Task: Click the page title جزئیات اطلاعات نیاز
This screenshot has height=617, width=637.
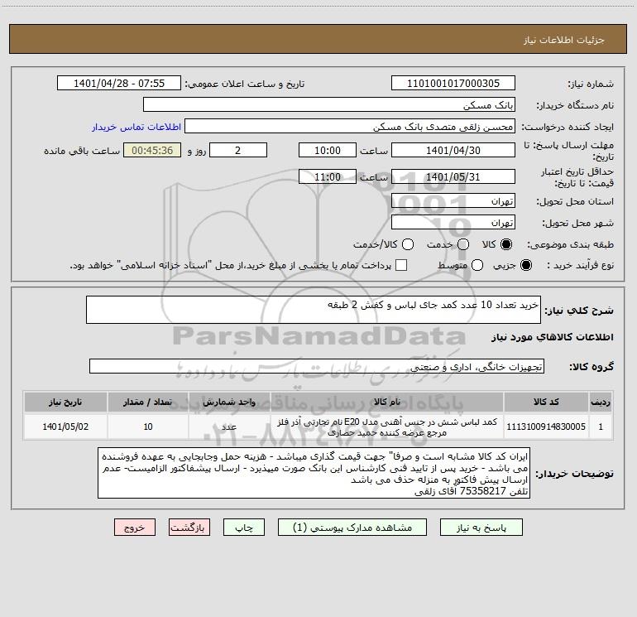Action: coord(564,40)
